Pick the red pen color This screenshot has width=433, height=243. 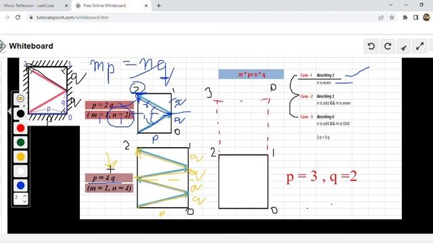pos(20,128)
